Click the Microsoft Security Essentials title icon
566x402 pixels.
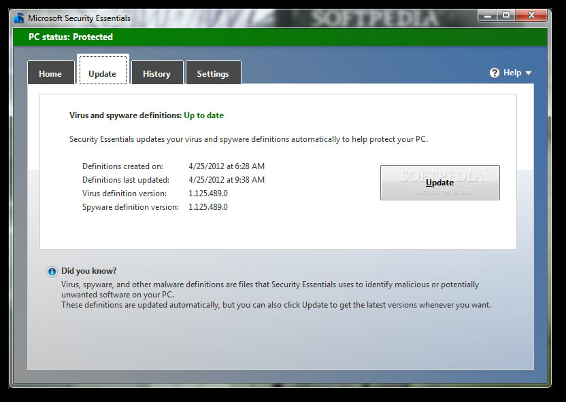[19, 18]
